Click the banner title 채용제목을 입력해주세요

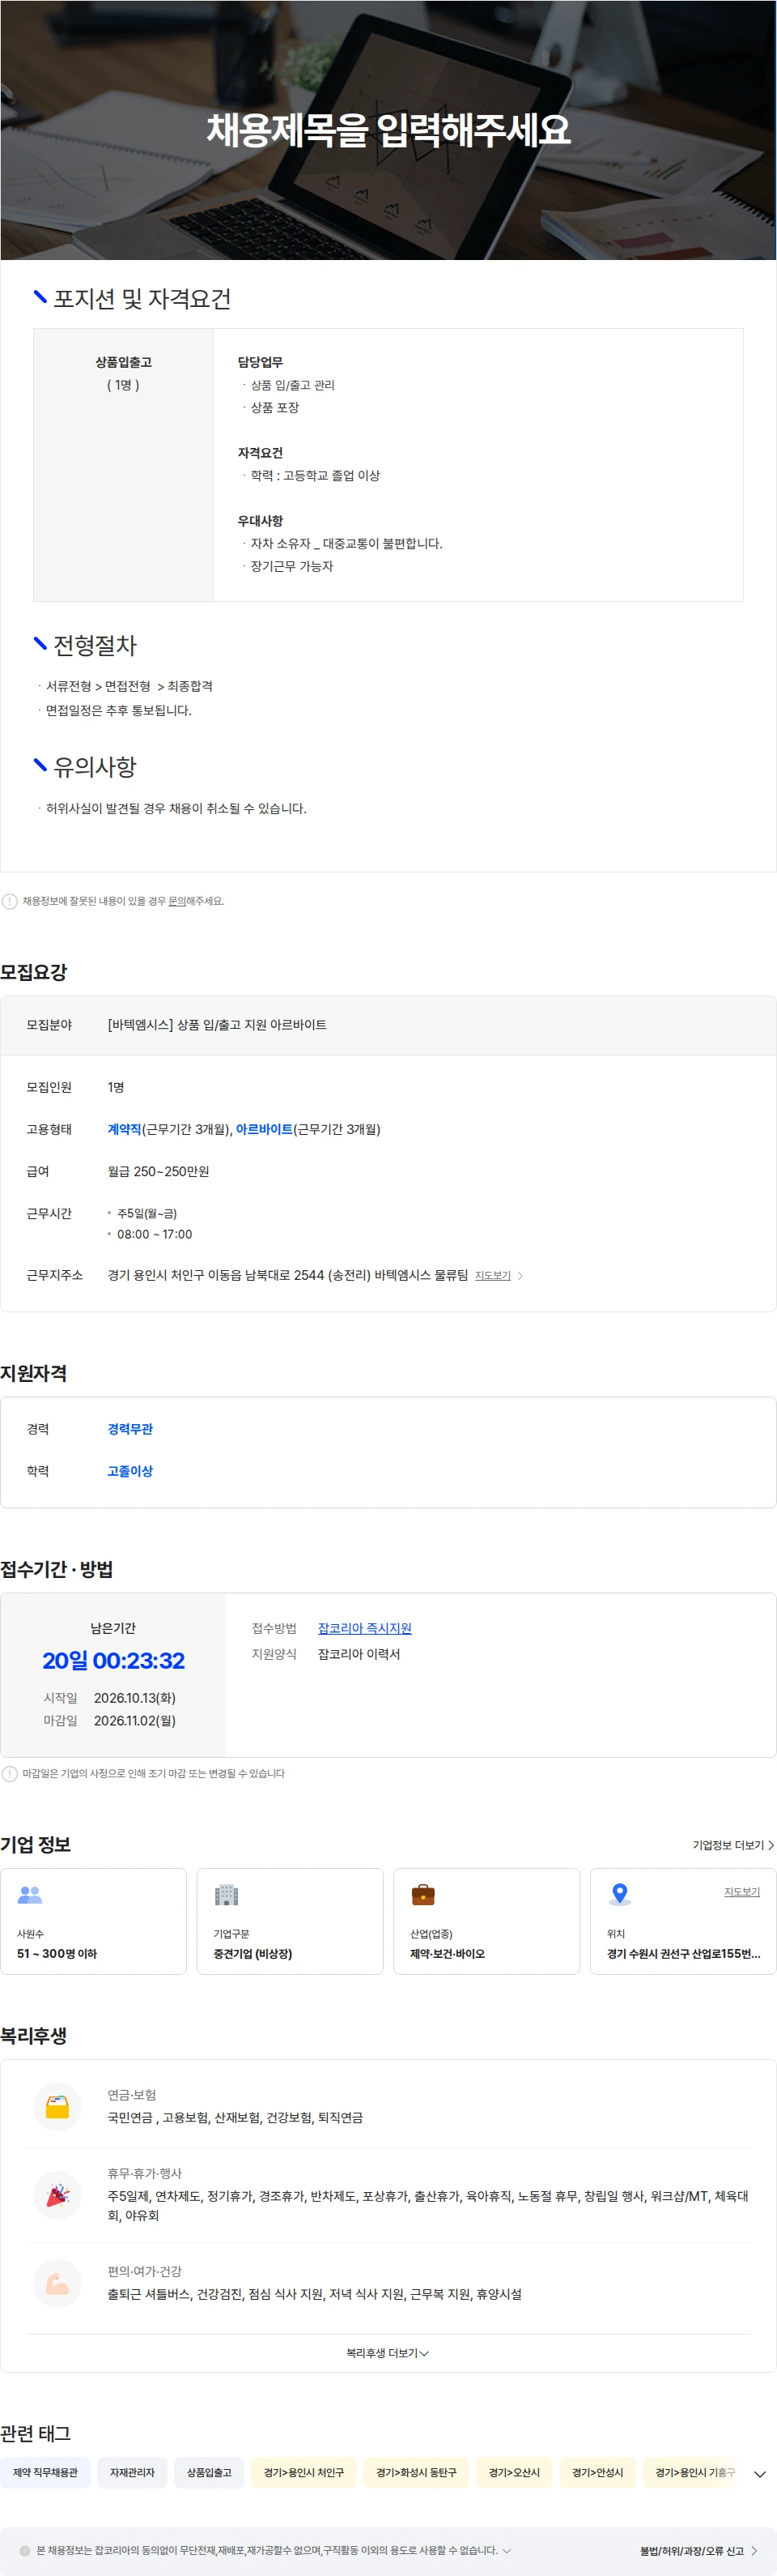coord(388,130)
